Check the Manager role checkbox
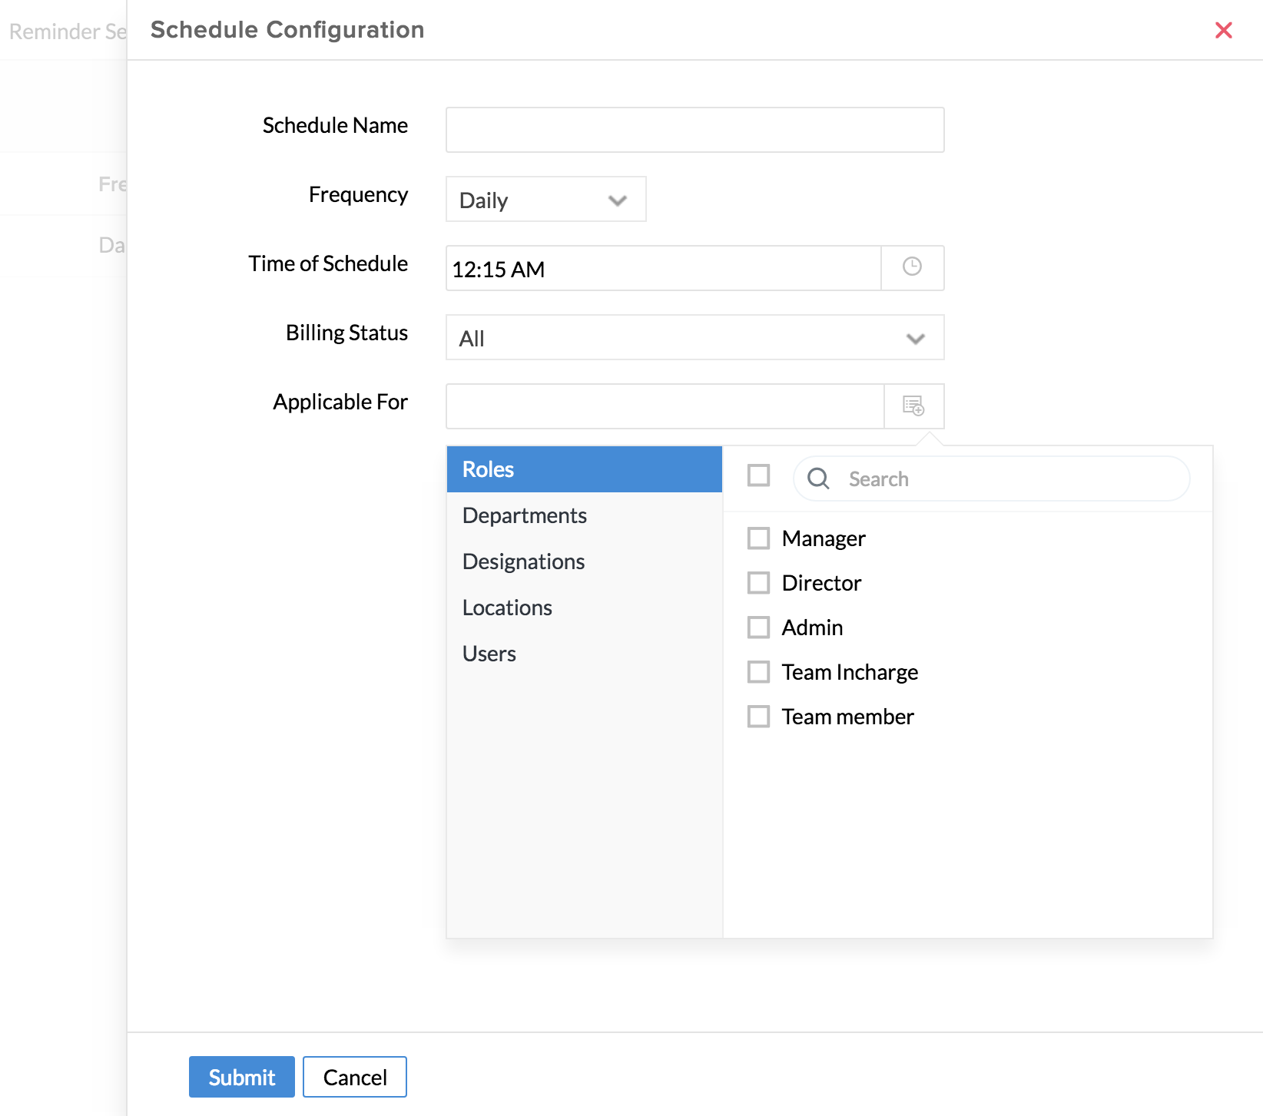Screen dimensions: 1263x1116 pos(758,538)
